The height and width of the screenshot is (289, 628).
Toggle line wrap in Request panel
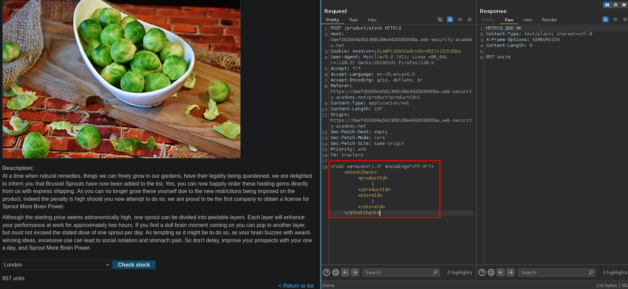pos(450,20)
